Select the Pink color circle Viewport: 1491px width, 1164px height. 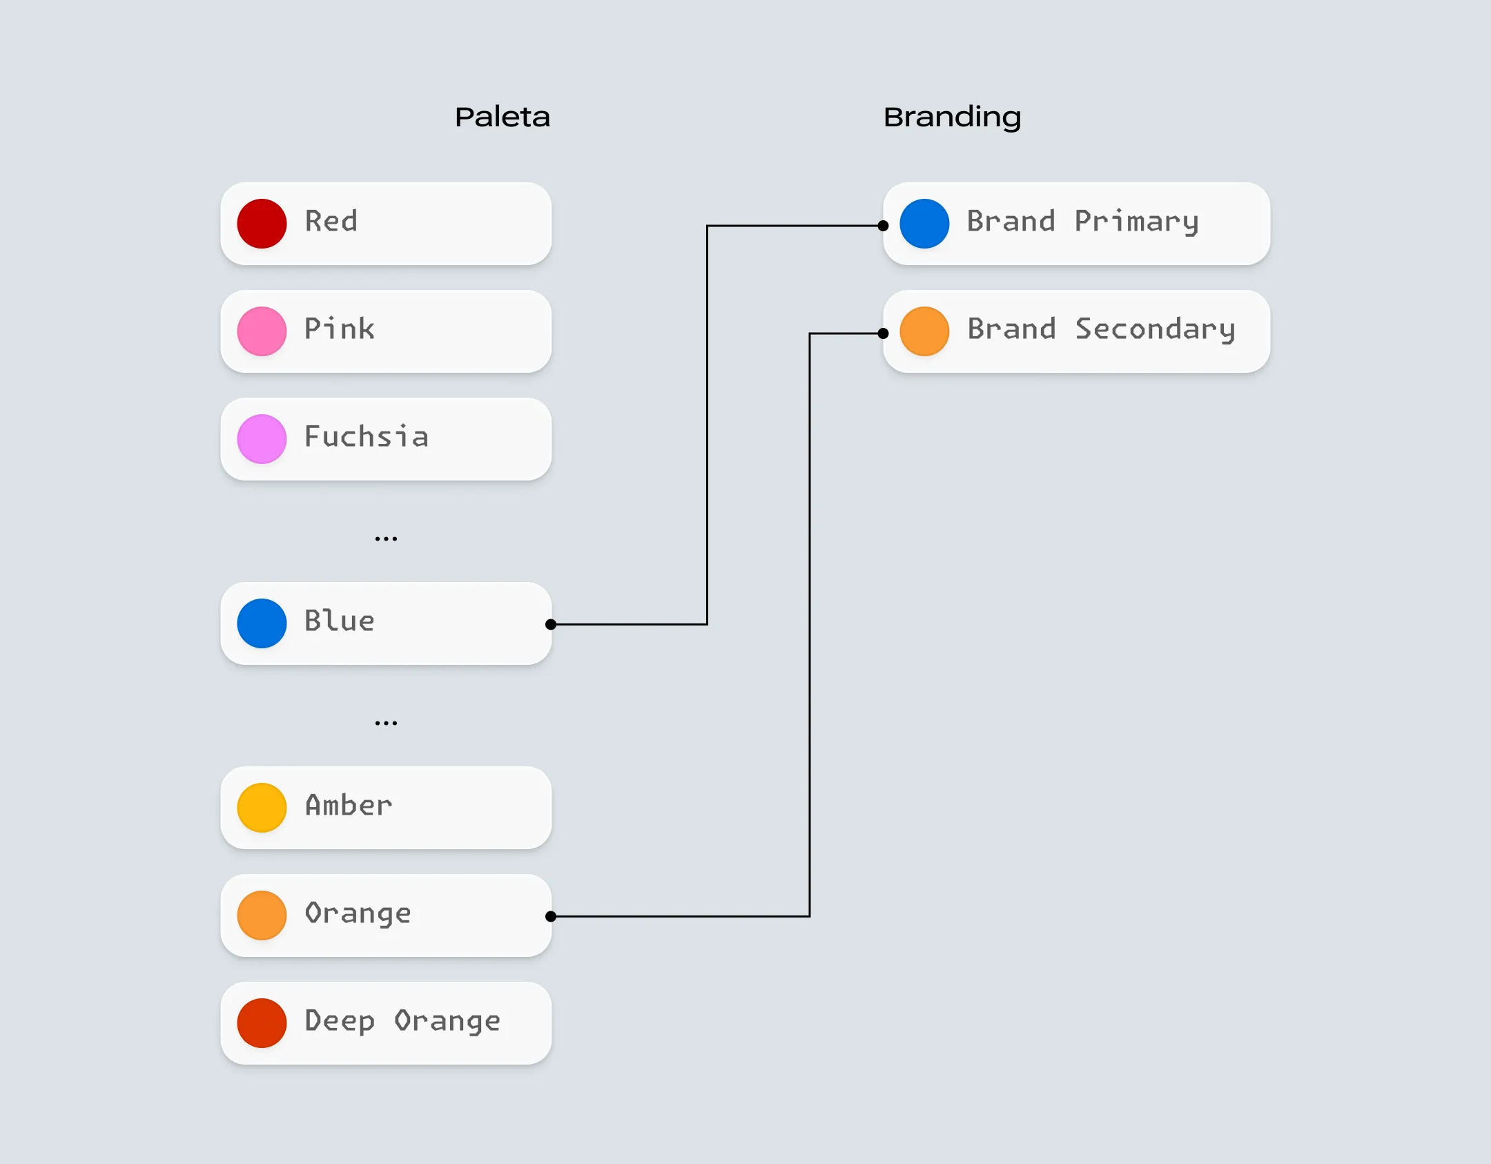pyautogui.click(x=262, y=331)
